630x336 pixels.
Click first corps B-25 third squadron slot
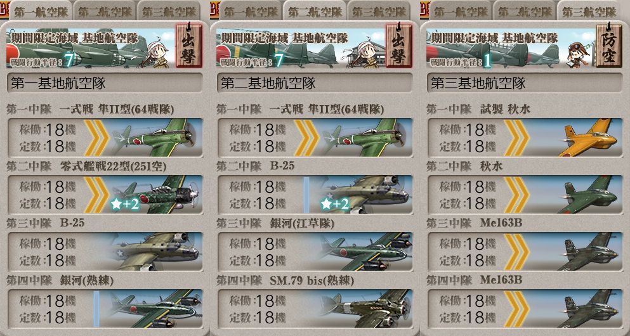pos(105,252)
